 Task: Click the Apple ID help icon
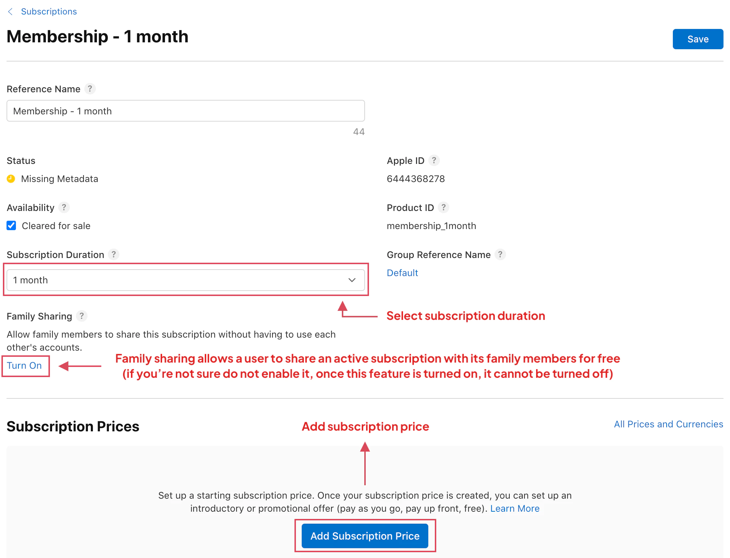click(434, 160)
